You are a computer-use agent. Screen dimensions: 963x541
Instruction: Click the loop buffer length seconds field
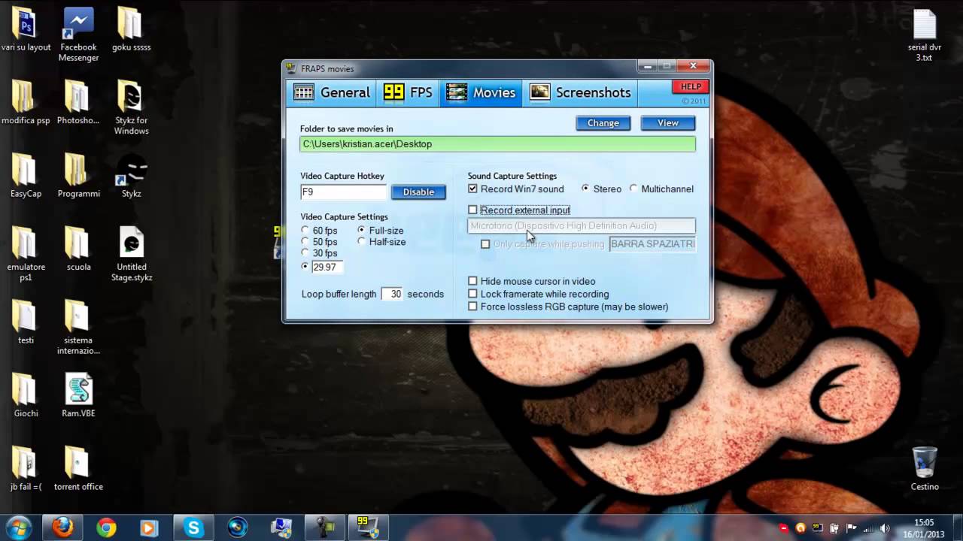pos(392,294)
